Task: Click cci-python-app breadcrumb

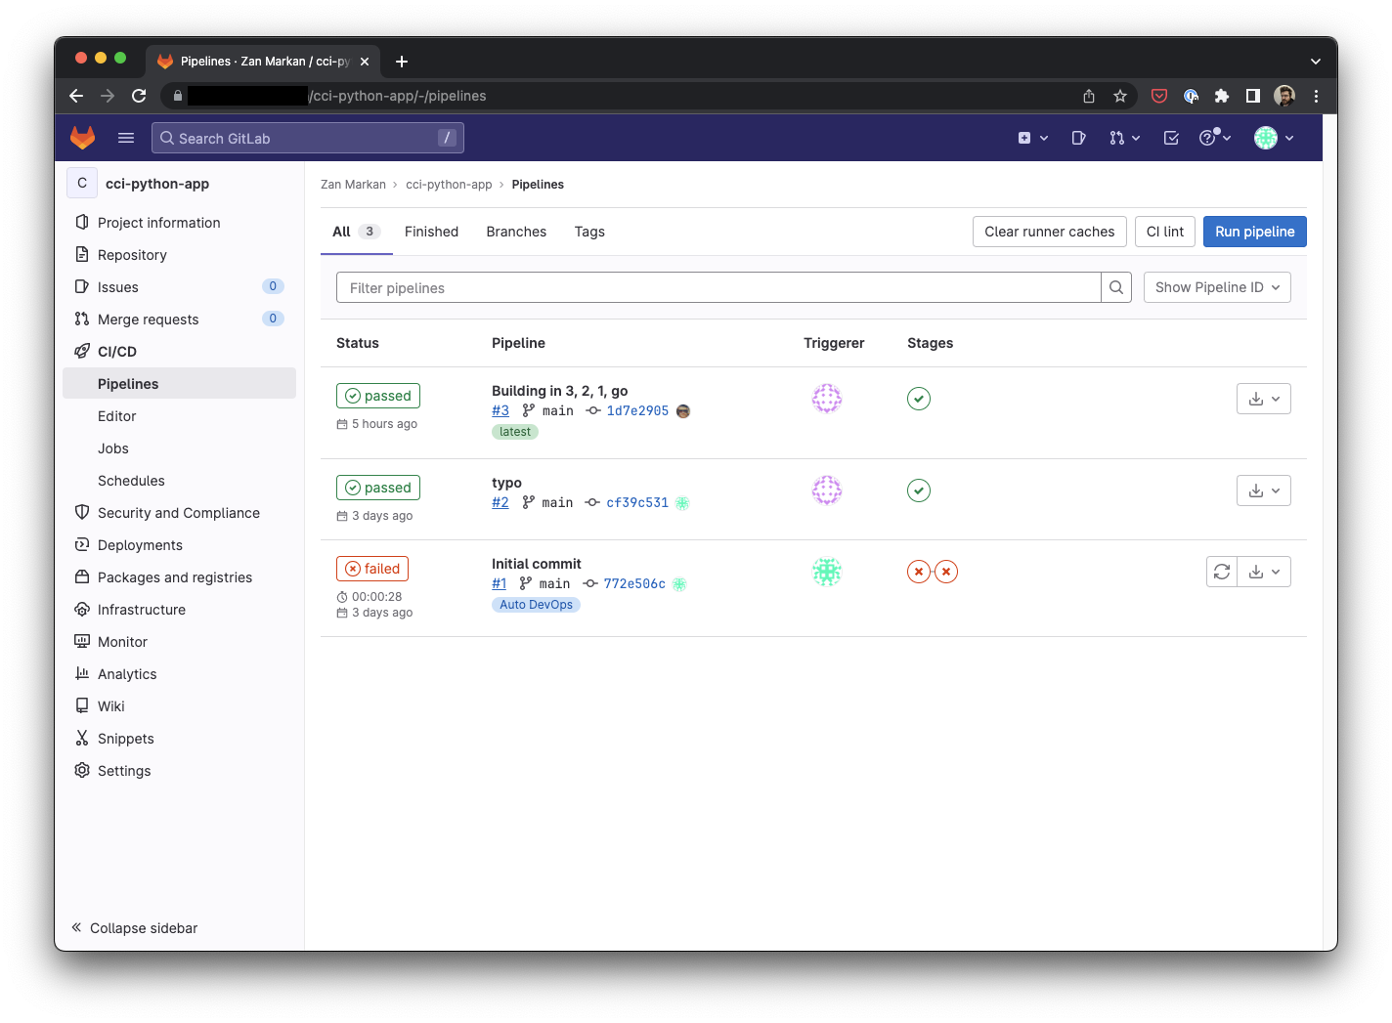Action: coord(449,185)
